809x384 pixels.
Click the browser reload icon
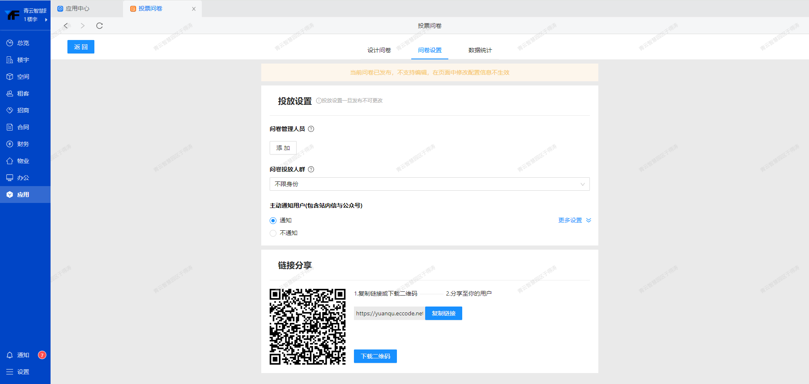[99, 26]
